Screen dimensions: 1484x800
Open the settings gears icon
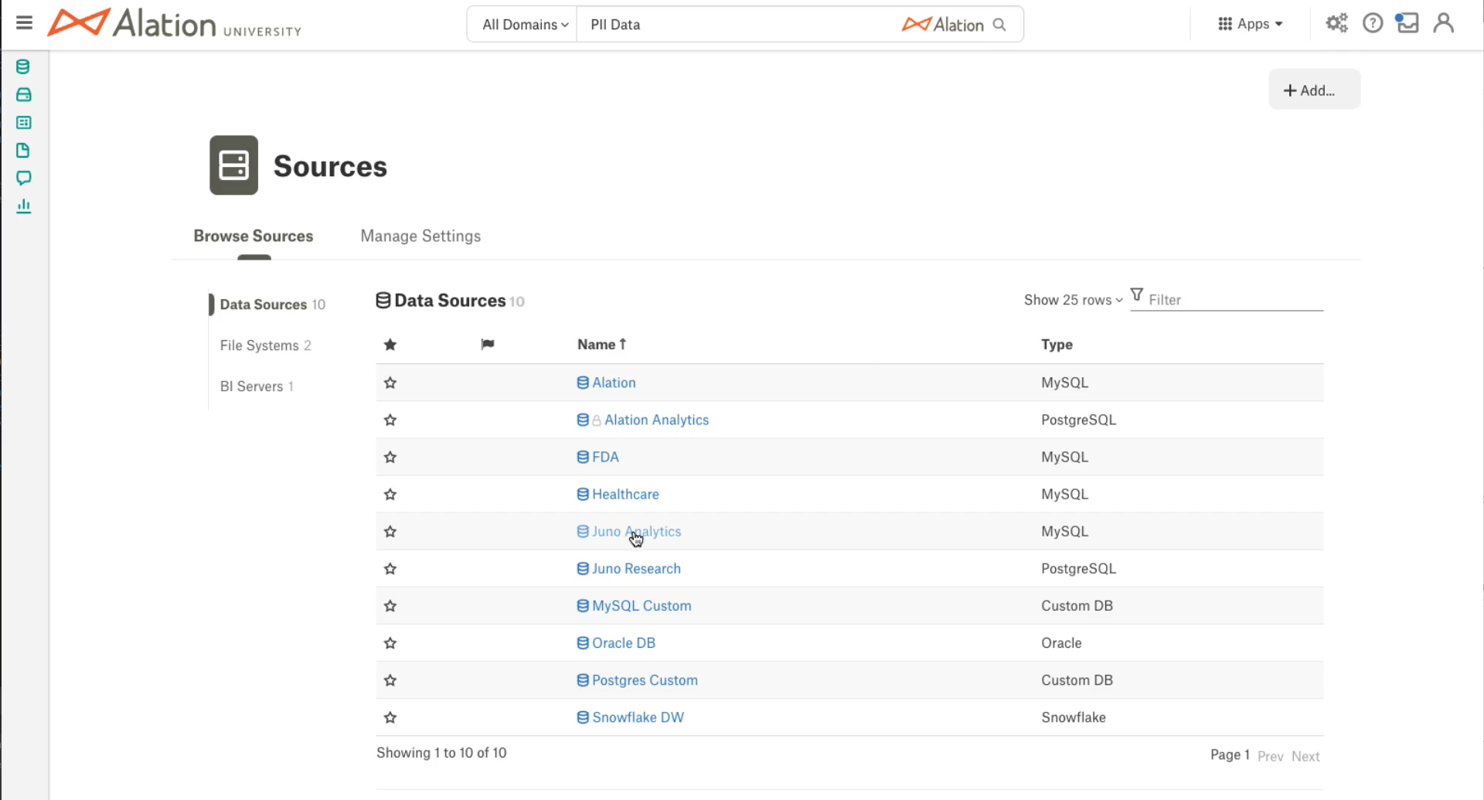(1336, 23)
